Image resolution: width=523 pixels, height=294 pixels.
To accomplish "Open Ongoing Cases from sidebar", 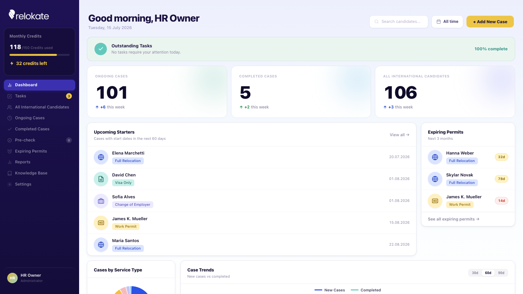I will [x=40, y=118].
